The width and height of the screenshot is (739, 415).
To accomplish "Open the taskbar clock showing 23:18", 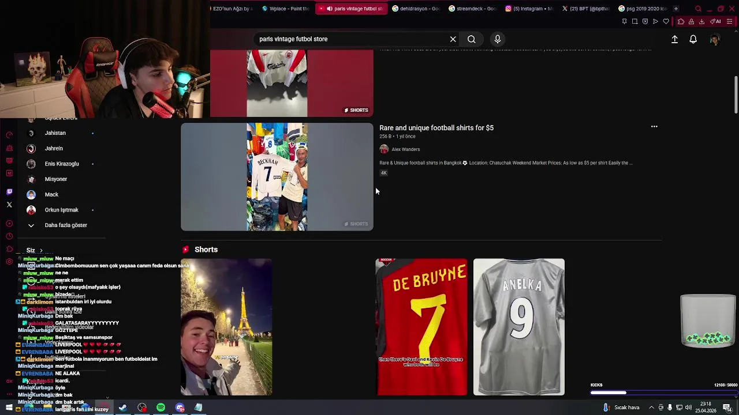I will 706,408.
